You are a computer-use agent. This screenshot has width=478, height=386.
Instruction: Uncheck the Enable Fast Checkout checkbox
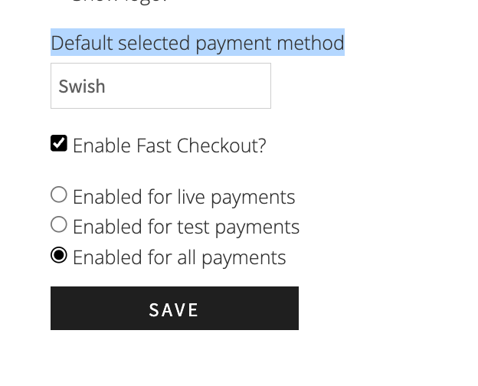click(x=59, y=143)
